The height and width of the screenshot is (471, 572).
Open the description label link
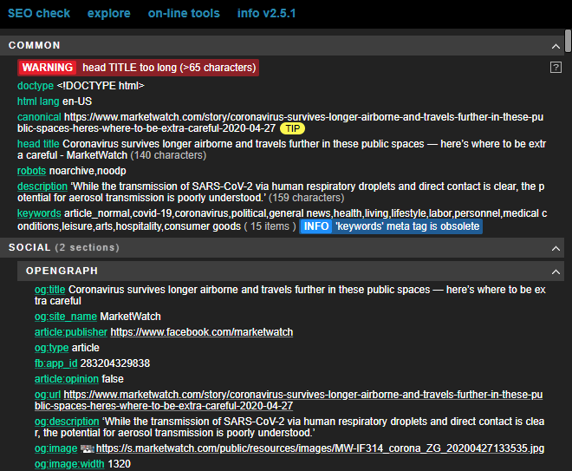[42, 186]
